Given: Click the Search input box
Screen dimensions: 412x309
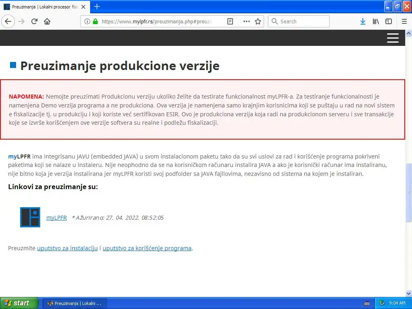Looking at the screenshot, I should (299, 21).
